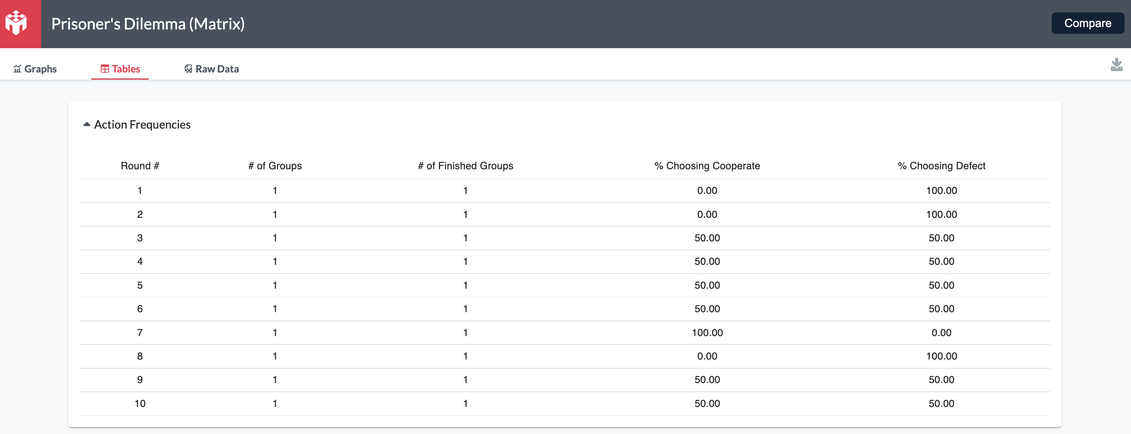Click the Prisoner's Dilemma (Matrix) title
The height and width of the screenshot is (434, 1131).
pyautogui.click(x=148, y=23)
